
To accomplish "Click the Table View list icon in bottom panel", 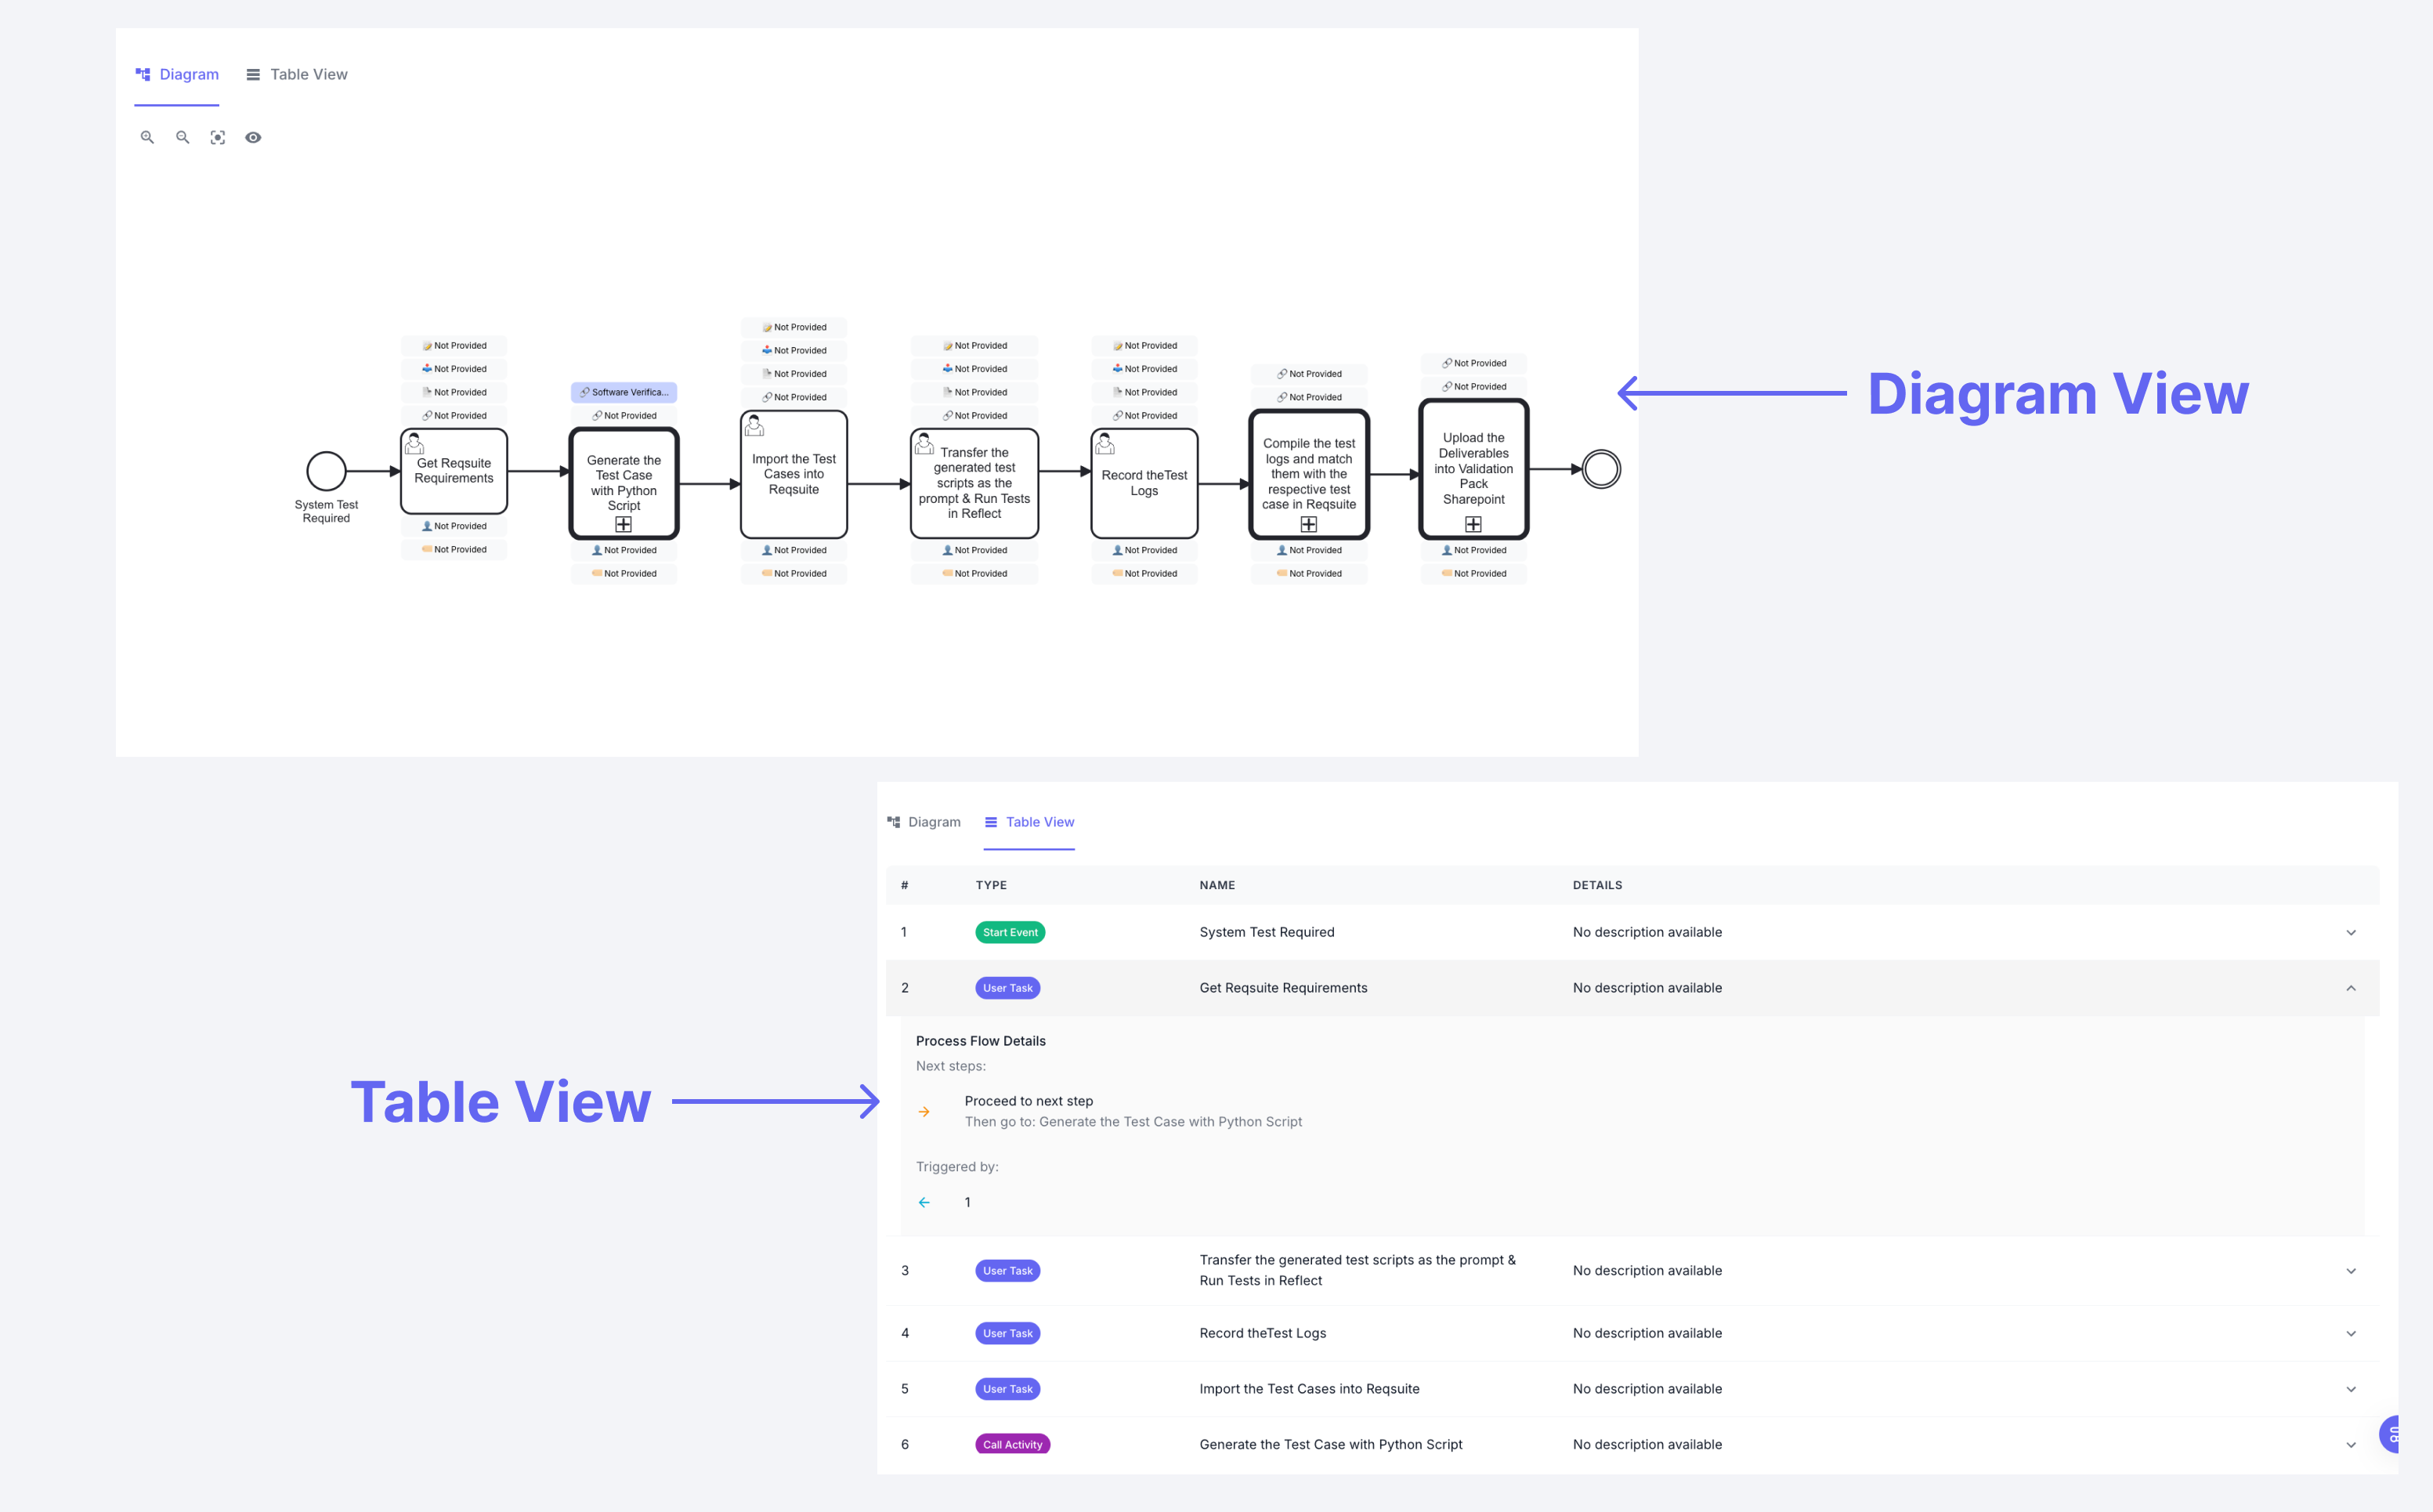I will click(x=991, y=821).
